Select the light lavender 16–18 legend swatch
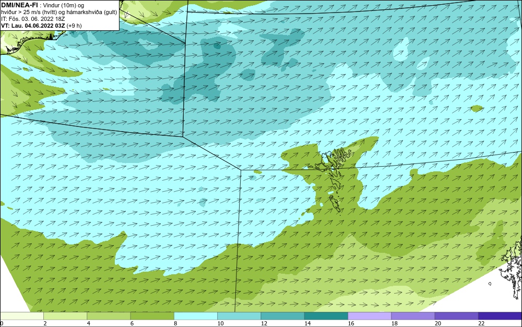Screen dimensions: 522x327 coord(370,316)
